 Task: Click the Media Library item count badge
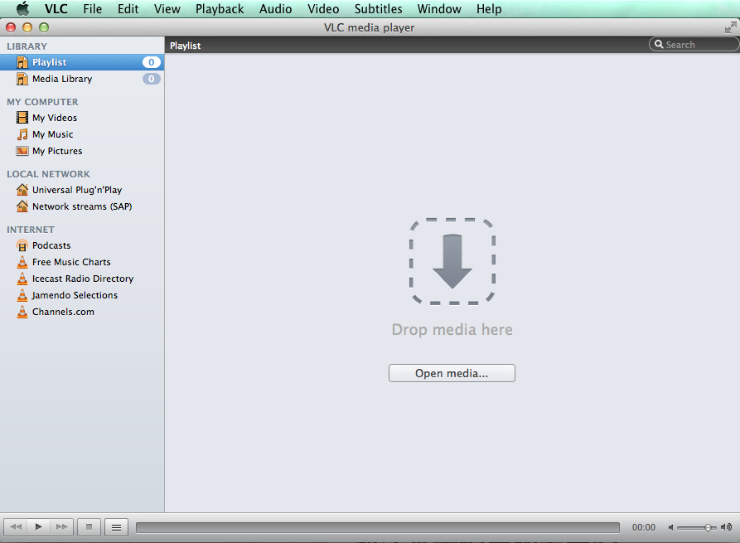(x=152, y=79)
